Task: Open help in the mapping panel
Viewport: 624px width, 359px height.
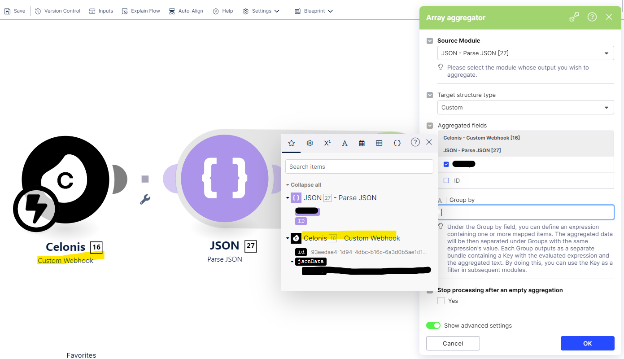Action: coord(415,142)
